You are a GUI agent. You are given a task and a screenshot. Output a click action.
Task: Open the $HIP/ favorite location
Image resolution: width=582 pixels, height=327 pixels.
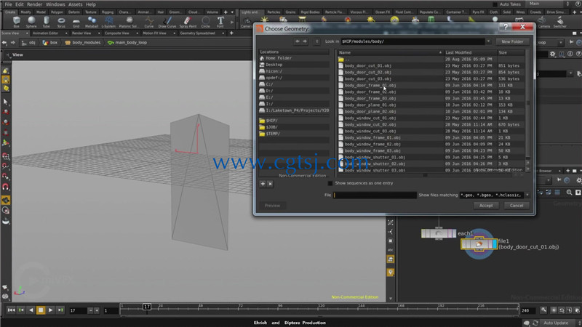(x=271, y=121)
